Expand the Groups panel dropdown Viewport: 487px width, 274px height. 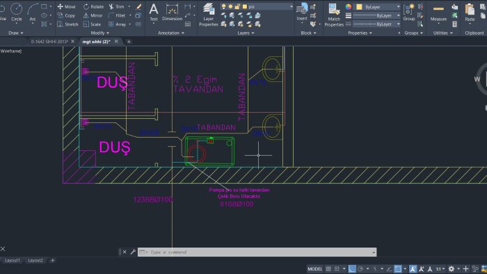click(413, 33)
